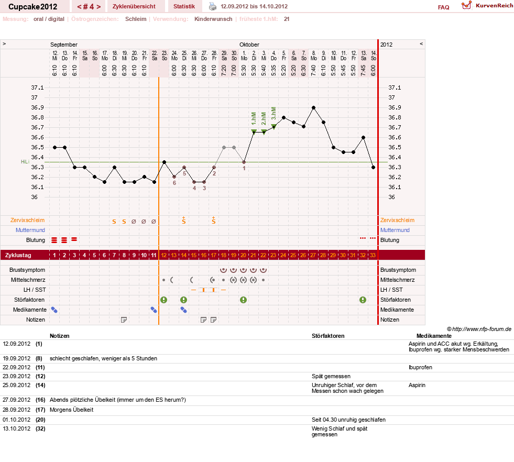
Task: Click the Mittelschmerz dot on day 12
Action: (x=163, y=280)
